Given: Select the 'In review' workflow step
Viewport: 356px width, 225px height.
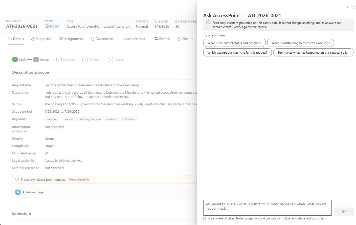Looking at the screenshot, I should 66,60.
